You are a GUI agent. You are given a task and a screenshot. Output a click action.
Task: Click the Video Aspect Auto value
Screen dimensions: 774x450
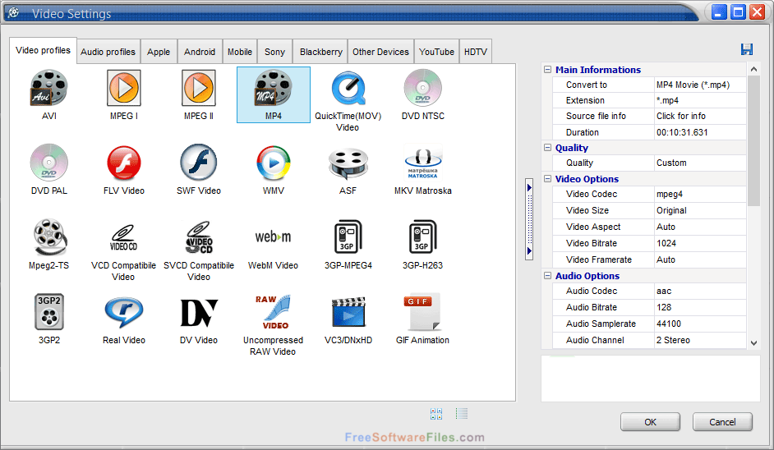(700, 227)
